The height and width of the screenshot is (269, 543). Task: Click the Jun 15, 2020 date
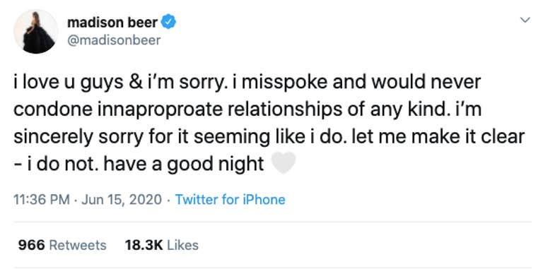[x=122, y=200]
